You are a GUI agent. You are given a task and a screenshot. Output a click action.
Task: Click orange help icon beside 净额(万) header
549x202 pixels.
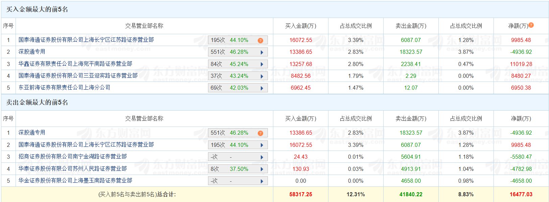click(531, 25)
